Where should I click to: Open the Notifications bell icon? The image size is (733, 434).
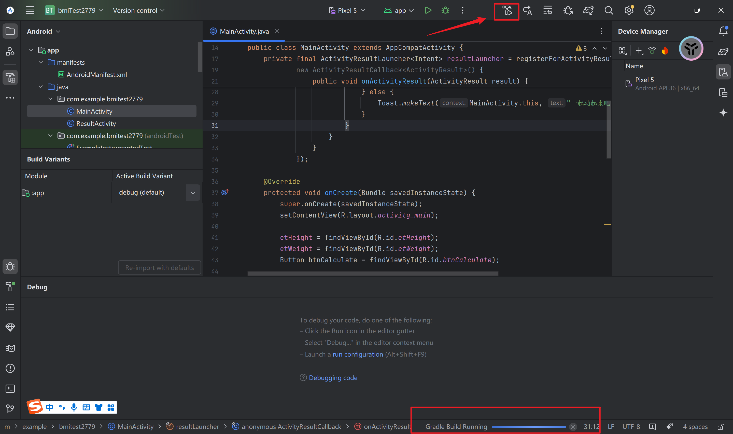[723, 31]
